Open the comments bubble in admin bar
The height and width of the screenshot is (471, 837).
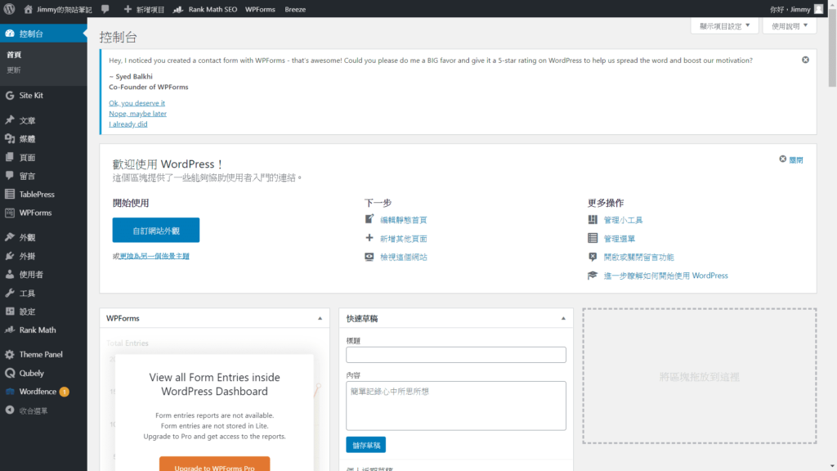tap(105, 9)
